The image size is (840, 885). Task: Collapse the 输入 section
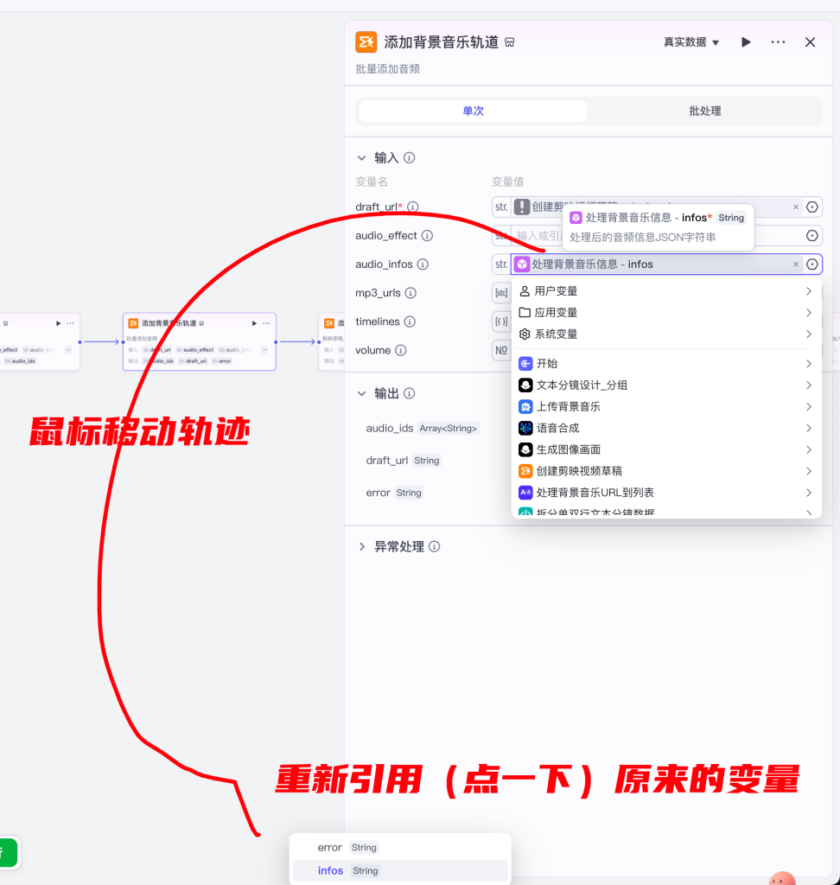(362, 158)
